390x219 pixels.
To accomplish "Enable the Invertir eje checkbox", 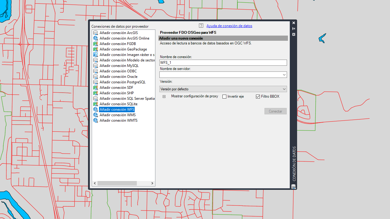I will pyautogui.click(x=224, y=96).
